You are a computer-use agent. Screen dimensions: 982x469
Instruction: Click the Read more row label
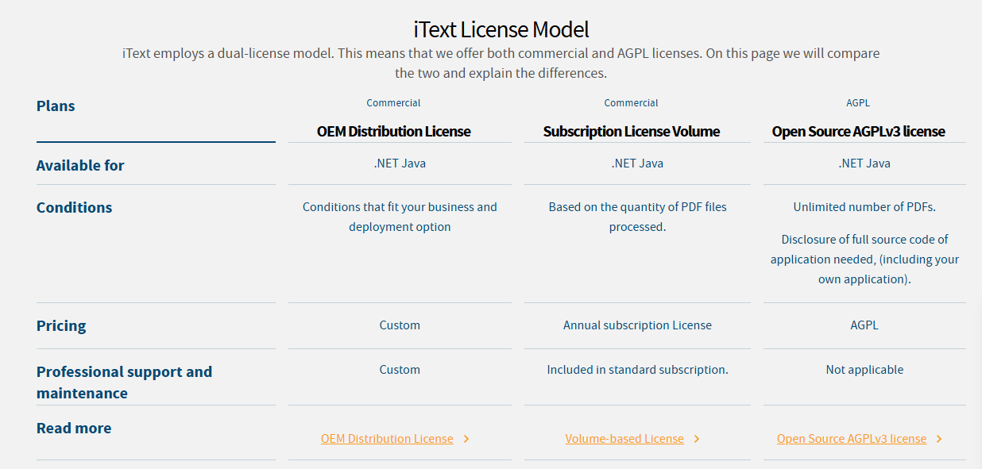(x=74, y=429)
